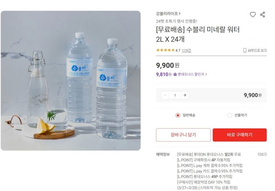
Task: Expand 롯데오너스 할인가 details arrow
Action: coord(206,74)
